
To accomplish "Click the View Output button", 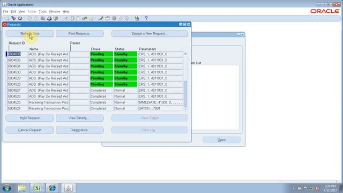I will point(150,118).
